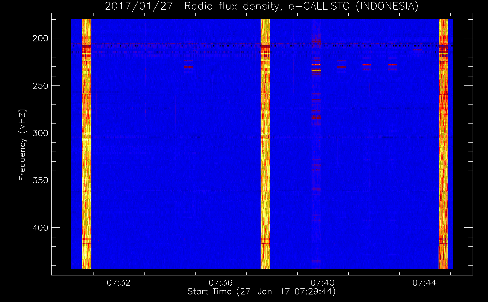Click the 'Frequency (MHZ)' axis label
Image resolution: width=488 pixels, height=302 pixels.
point(23,145)
